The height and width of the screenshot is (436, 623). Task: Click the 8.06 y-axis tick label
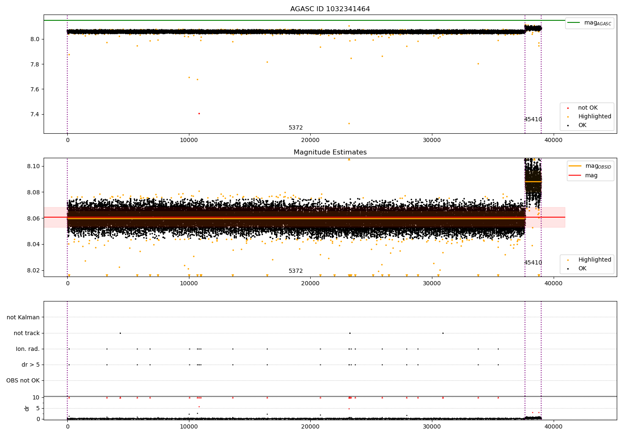33,218
